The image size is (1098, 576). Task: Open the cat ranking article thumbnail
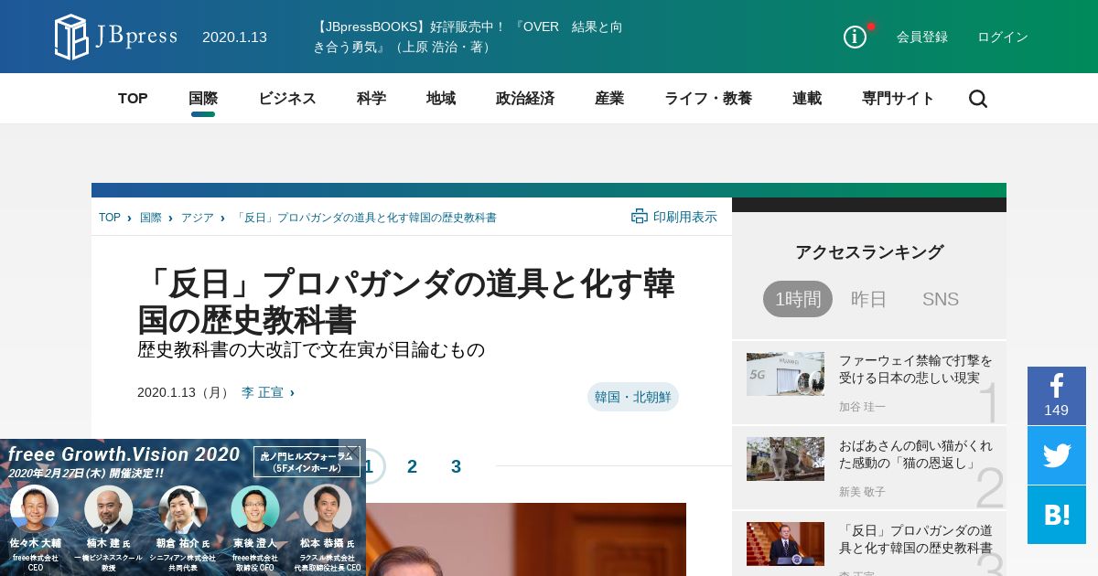click(x=785, y=459)
